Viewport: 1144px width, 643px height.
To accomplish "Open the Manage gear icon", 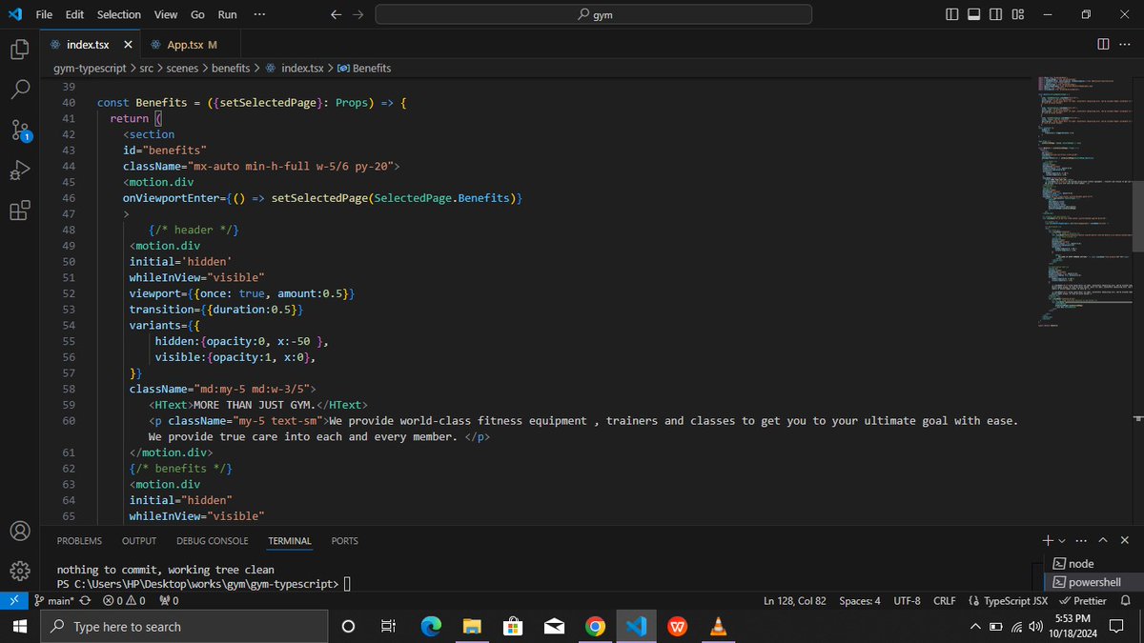I will click(20, 570).
